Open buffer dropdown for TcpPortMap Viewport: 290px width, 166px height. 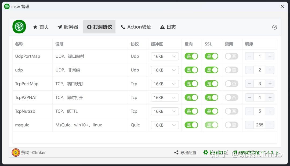pyautogui.click(x=165, y=84)
